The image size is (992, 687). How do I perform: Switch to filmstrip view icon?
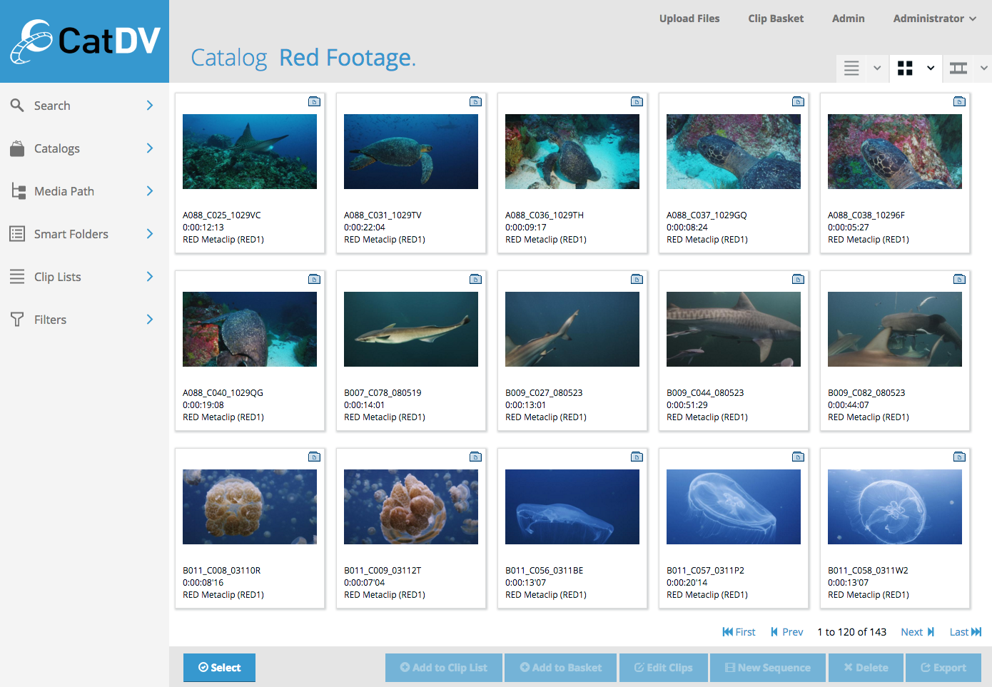pos(958,68)
